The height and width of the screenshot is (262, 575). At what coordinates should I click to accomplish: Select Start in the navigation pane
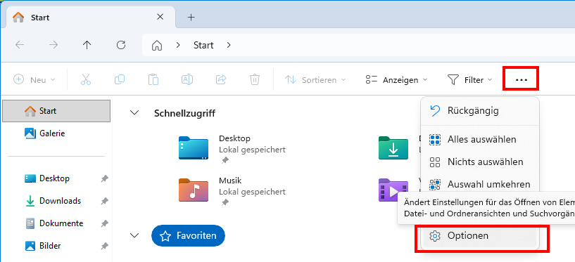pyautogui.click(x=56, y=111)
